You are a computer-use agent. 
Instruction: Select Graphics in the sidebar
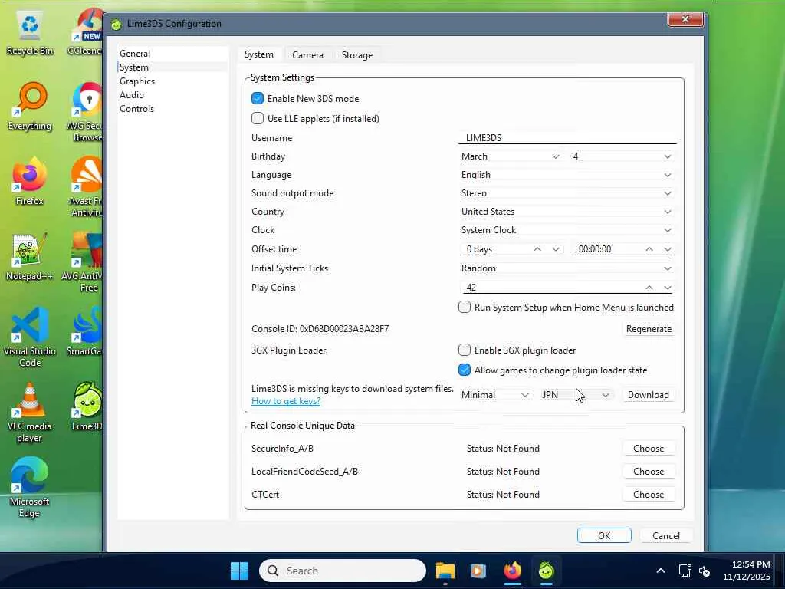(172, 81)
